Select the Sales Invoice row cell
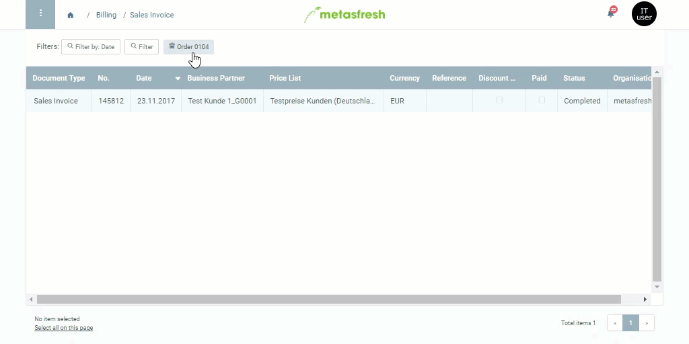 pyautogui.click(x=59, y=101)
